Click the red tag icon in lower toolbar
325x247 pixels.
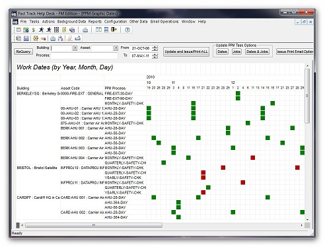[44, 39]
